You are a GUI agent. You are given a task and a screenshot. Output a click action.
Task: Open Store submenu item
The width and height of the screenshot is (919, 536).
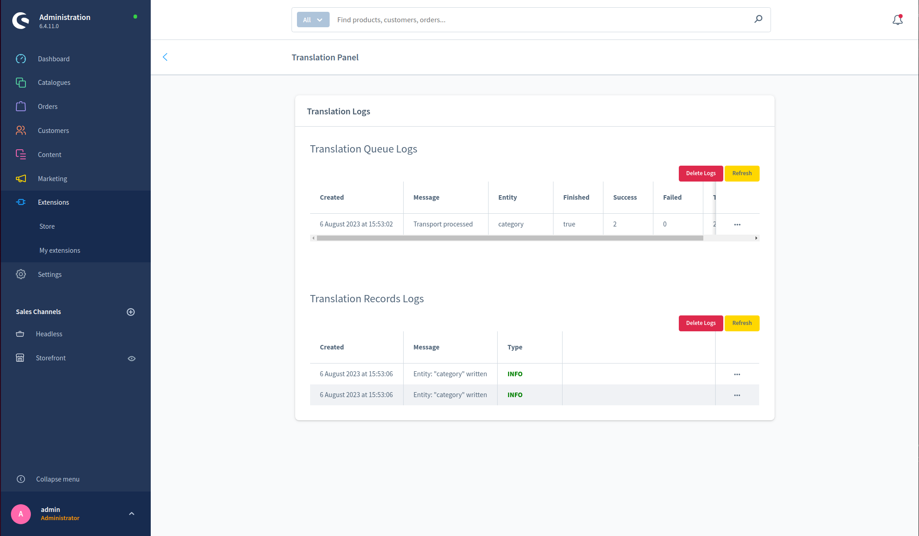click(47, 226)
